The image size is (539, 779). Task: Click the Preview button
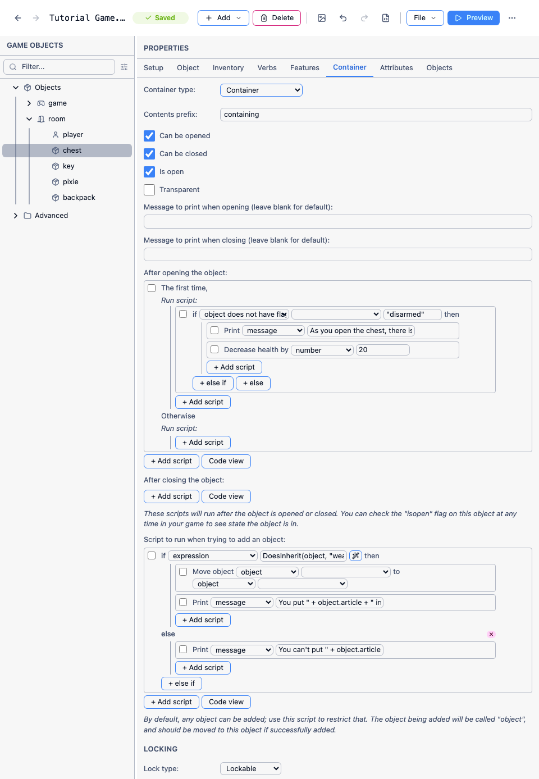[473, 18]
